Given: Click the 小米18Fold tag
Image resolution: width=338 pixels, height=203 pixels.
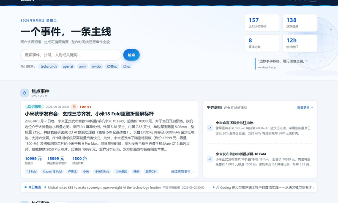Looking at the screenshot, I should click(102, 172).
